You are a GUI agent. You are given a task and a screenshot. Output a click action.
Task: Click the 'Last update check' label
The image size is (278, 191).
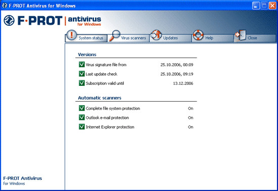(102, 74)
